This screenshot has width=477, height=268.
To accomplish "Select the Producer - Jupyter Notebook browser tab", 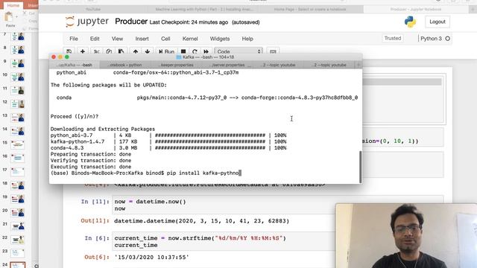I will coord(416,10).
